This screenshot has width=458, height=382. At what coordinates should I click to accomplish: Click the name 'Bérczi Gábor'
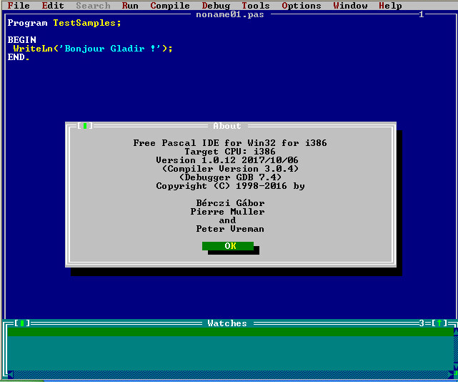click(230, 203)
